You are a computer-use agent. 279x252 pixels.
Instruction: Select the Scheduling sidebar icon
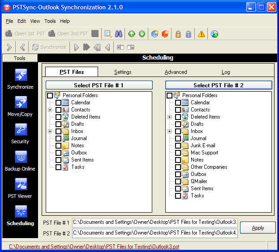coord(21,211)
